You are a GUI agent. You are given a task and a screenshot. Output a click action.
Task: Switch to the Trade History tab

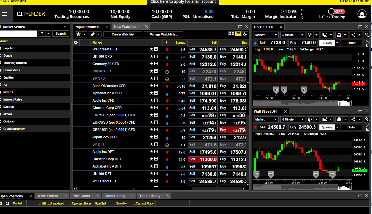pos(150,196)
